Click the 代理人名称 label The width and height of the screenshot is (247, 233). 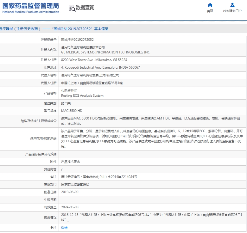(x=48, y=75)
